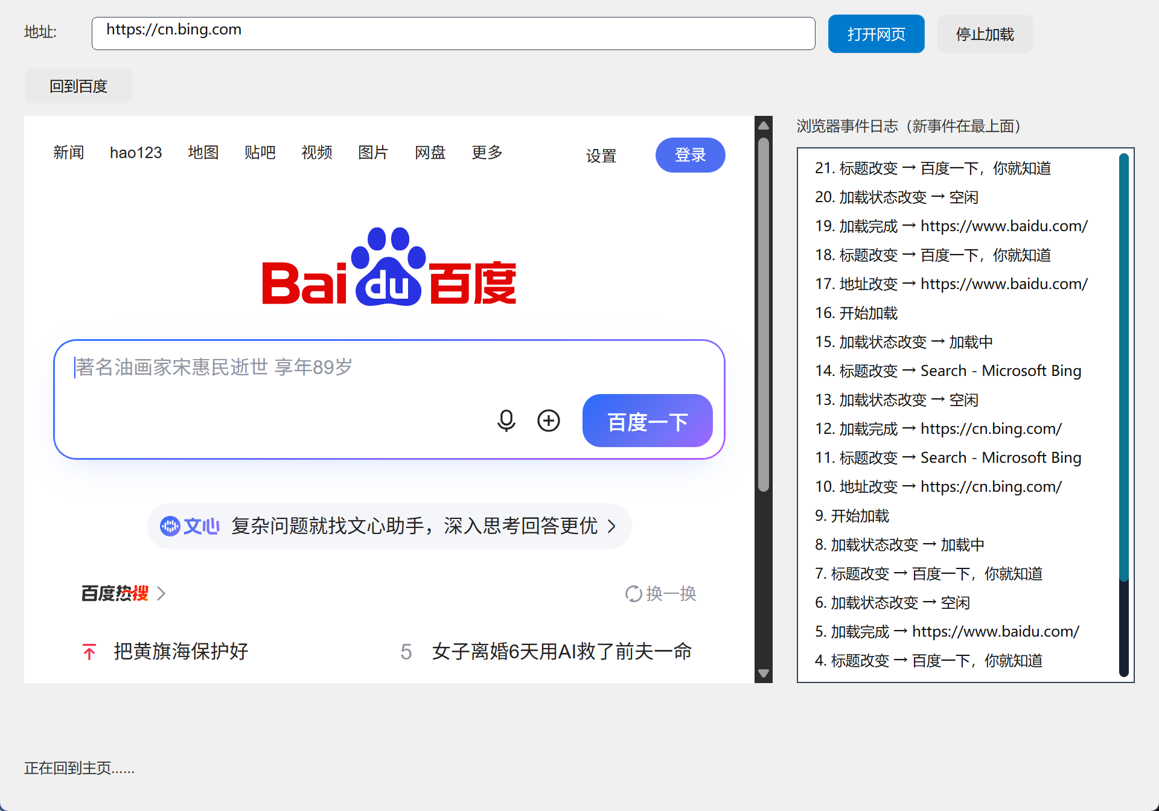Click the 百度一下 search button
The width and height of the screenshot is (1159, 811).
647,421
